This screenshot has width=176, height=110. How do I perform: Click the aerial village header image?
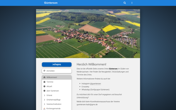pos(88,33)
